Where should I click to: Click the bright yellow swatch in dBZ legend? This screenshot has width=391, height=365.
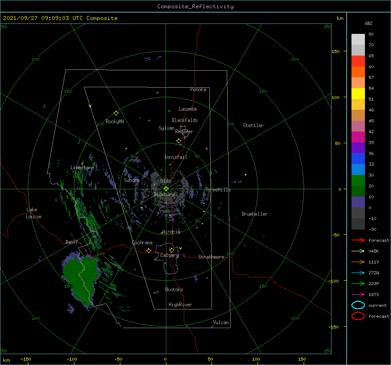(358, 93)
